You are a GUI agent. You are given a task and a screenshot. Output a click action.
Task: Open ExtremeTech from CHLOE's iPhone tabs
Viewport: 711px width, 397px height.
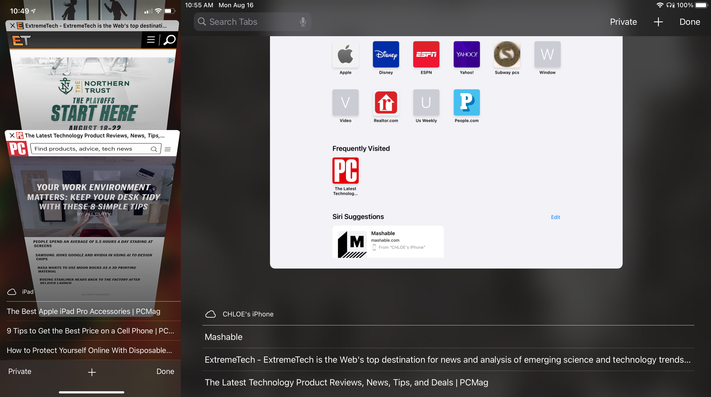point(448,359)
